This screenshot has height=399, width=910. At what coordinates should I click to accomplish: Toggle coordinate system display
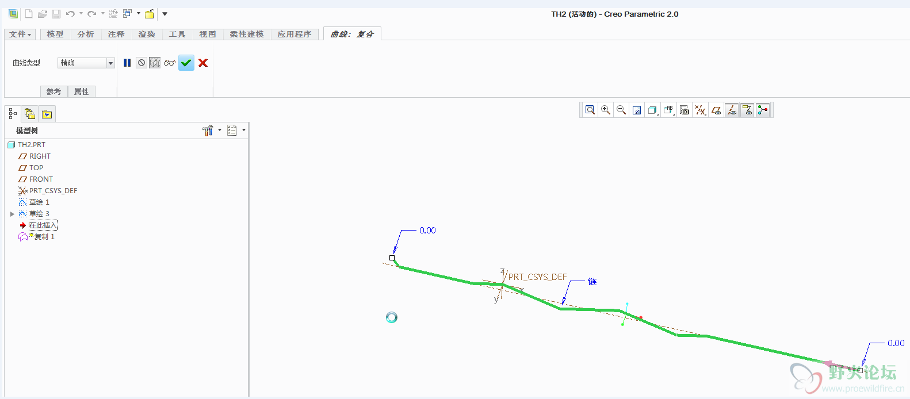point(747,110)
